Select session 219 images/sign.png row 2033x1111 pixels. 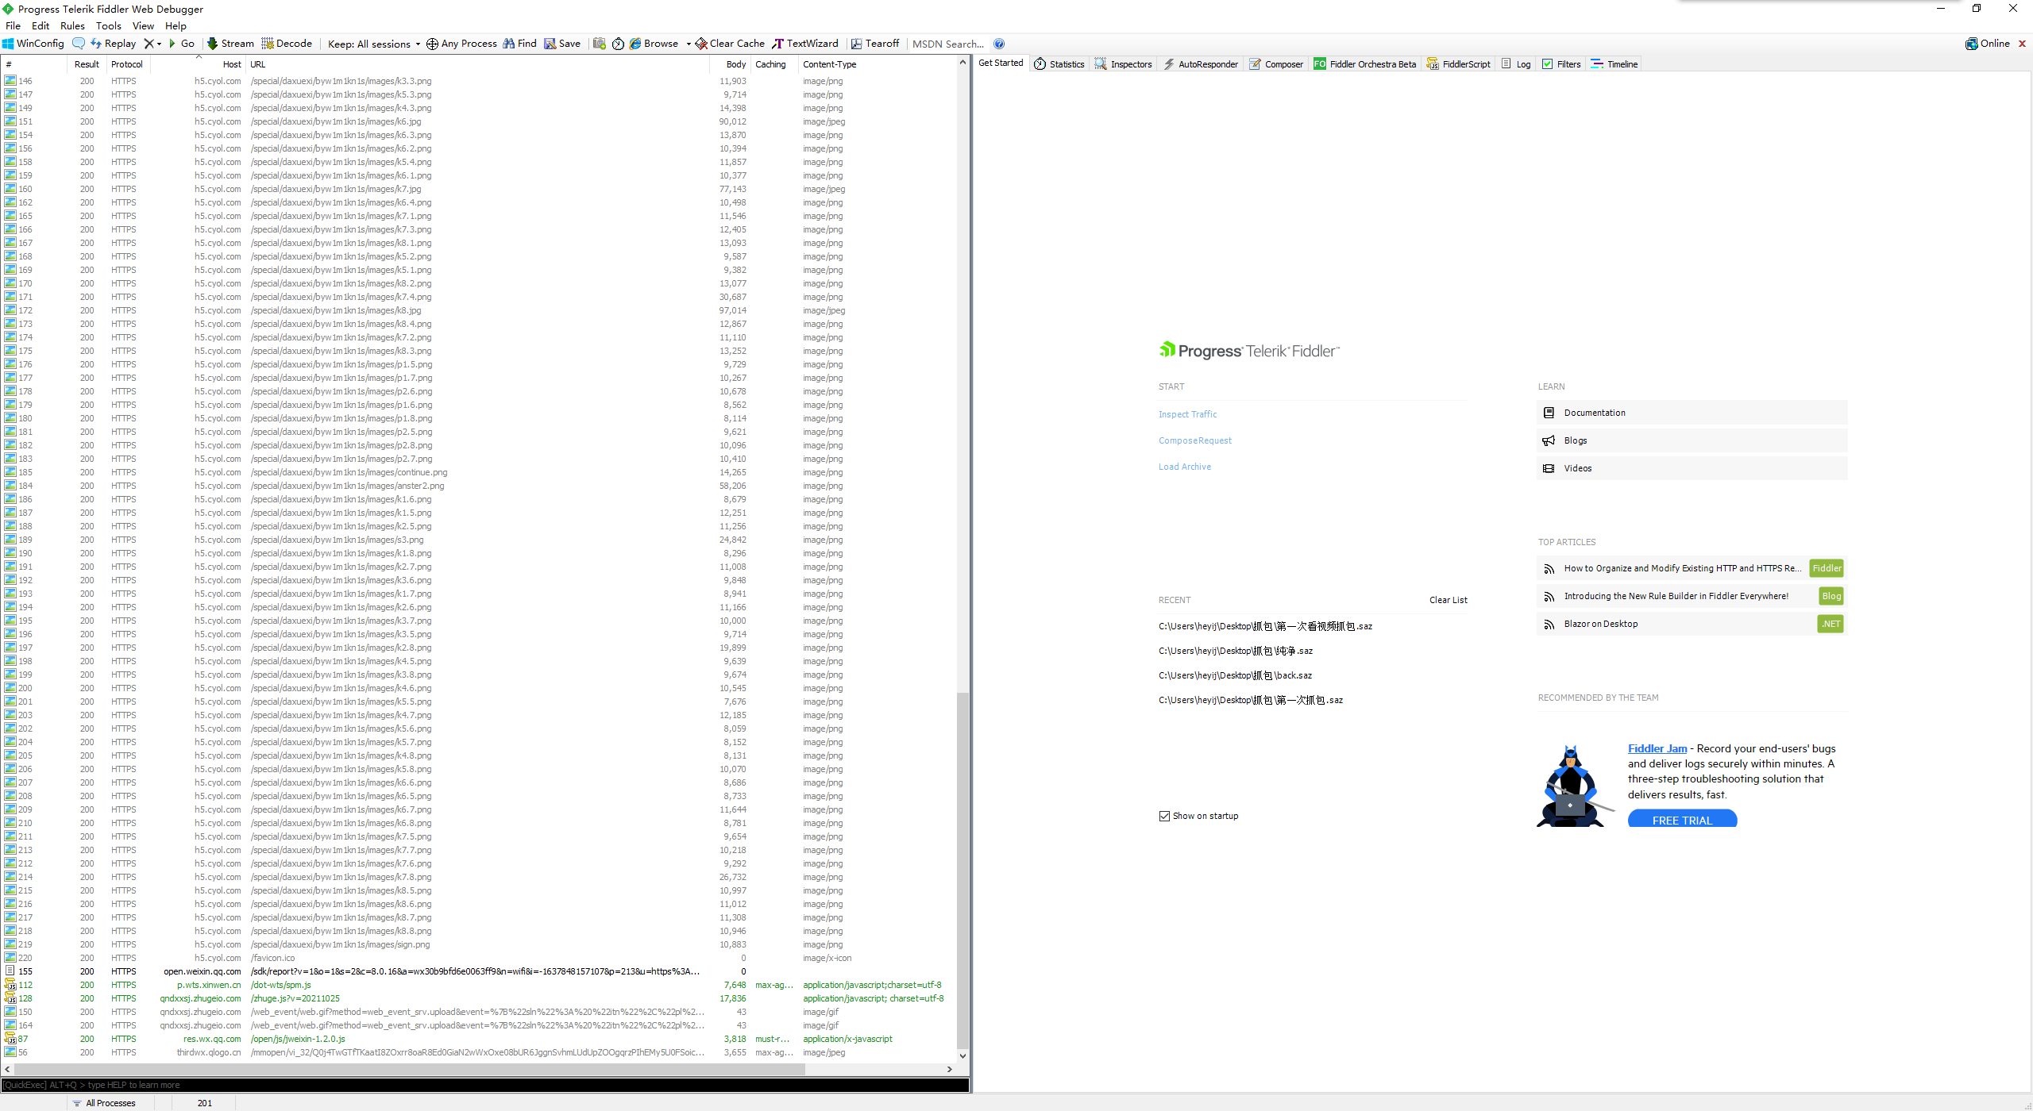coord(479,944)
